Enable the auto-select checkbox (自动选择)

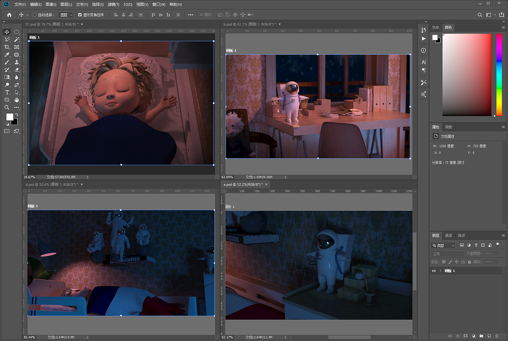coord(35,15)
